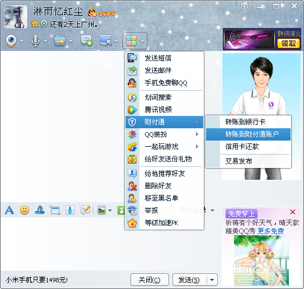Image resolution: width=304 pixels, height=289 pixels.
Task: Click the Tencent Video play icon
Action: pos(132,110)
